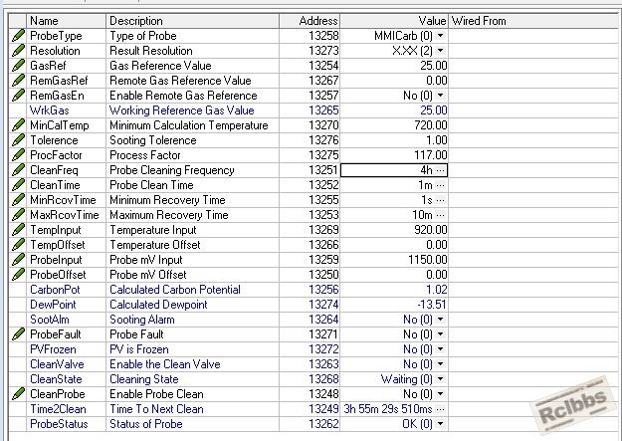This screenshot has width=622, height=441.
Task: Click the 1.02 carbon potential value
Action: [x=436, y=290]
